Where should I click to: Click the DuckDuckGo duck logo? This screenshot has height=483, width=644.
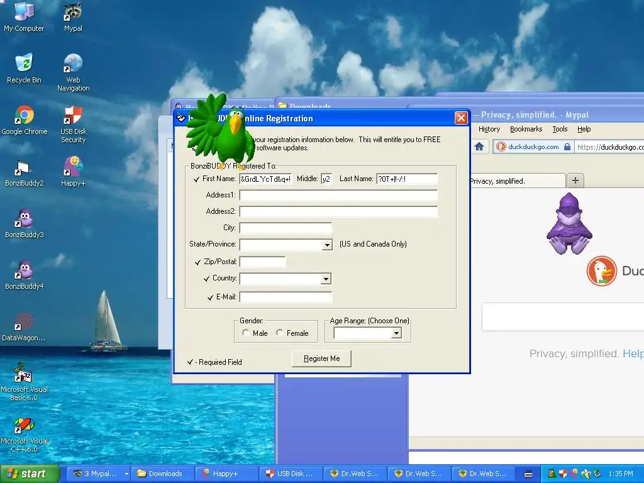coord(602,271)
